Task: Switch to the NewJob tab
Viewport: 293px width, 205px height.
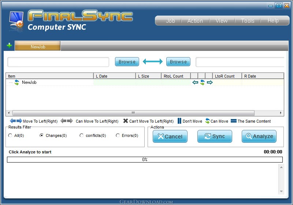Action: tap(38, 46)
